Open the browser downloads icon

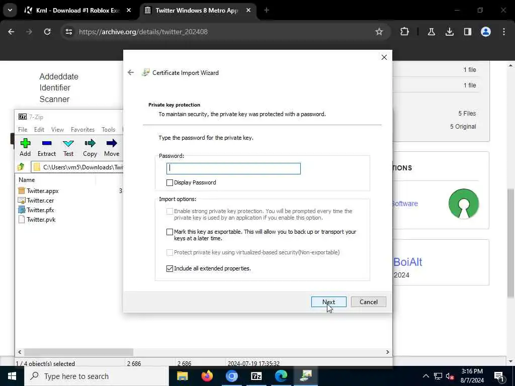tap(449, 32)
